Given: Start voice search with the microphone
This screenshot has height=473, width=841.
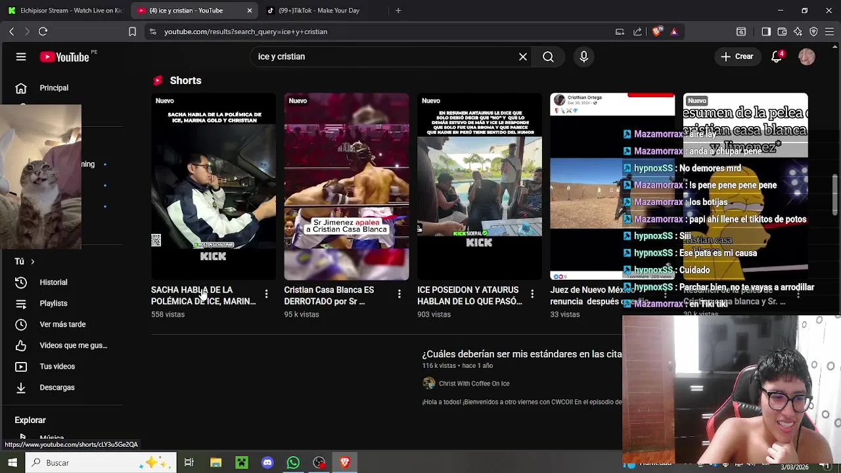Looking at the screenshot, I should tap(583, 56).
